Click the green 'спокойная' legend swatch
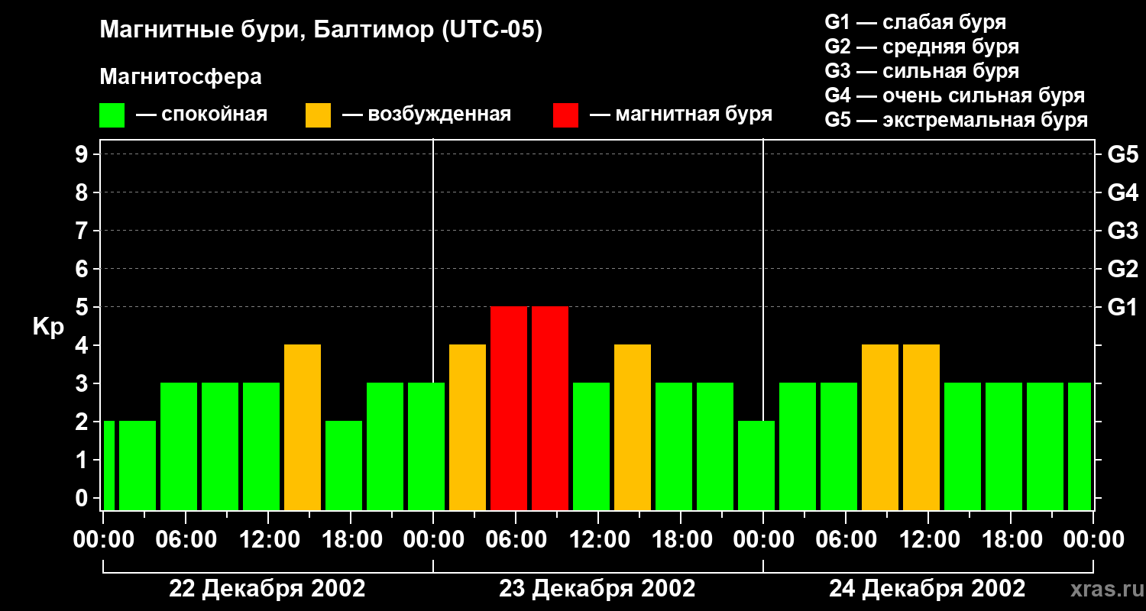Viewport: 1146px width, 611px height. coord(112,115)
